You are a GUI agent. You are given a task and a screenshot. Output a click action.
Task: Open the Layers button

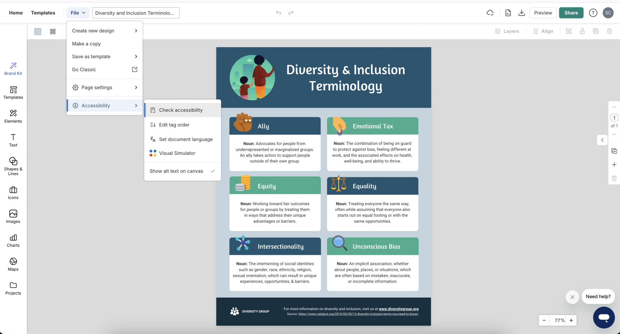(x=507, y=31)
